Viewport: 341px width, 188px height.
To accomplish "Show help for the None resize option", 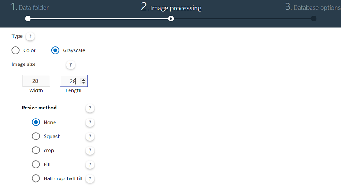I will click(90, 123).
